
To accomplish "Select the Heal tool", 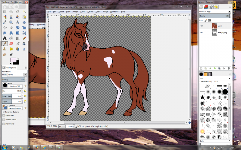I will point(11,49).
